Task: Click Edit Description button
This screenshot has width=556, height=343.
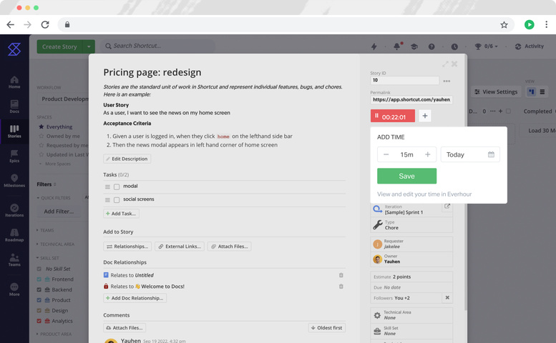Action: tap(127, 159)
